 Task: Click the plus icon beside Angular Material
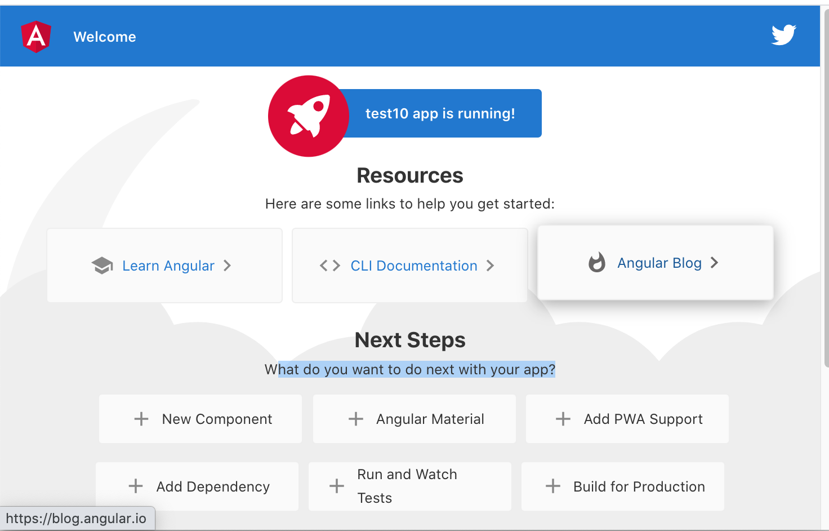click(x=356, y=419)
